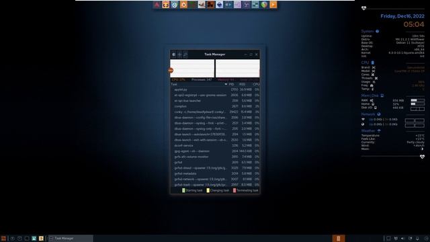The width and height of the screenshot is (430, 242).
Task: Select the applet.py process row
Action: point(215,89)
